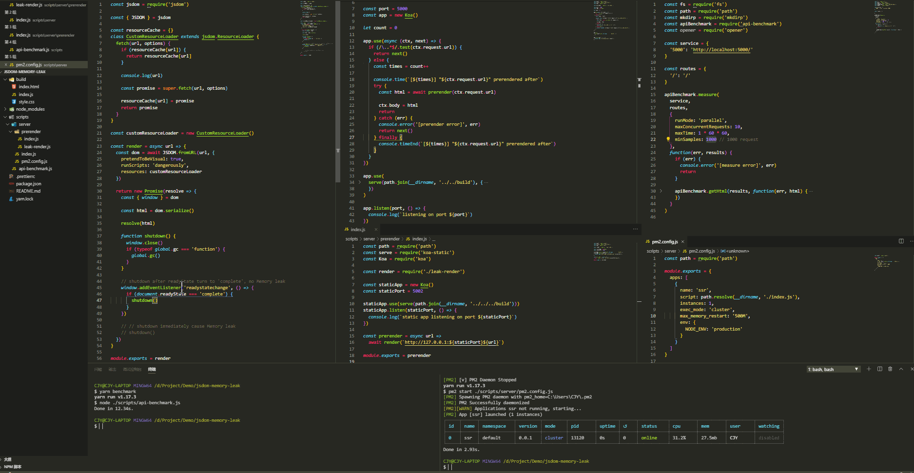Open yarn.lock from the explorer

point(25,199)
